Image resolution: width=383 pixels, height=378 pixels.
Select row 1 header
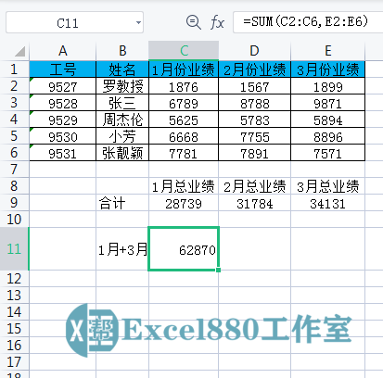click(14, 69)
